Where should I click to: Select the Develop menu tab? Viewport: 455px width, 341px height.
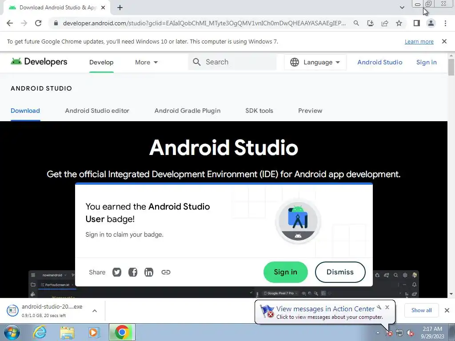[101, 62]
